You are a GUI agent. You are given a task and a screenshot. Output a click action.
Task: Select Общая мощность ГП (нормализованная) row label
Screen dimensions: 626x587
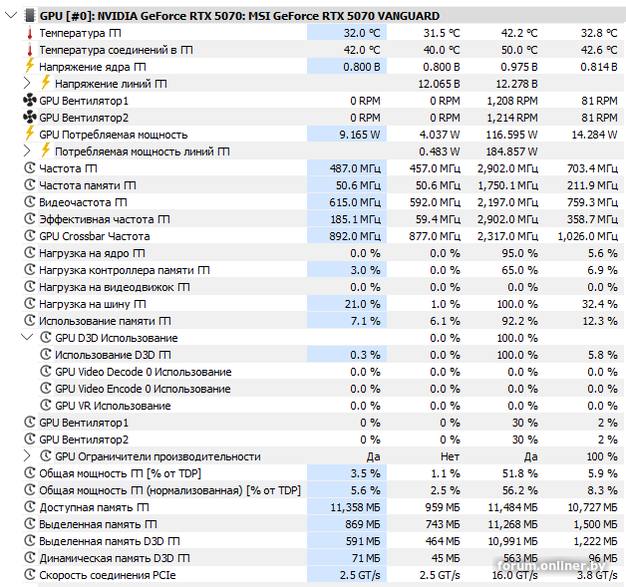point(169,490)
